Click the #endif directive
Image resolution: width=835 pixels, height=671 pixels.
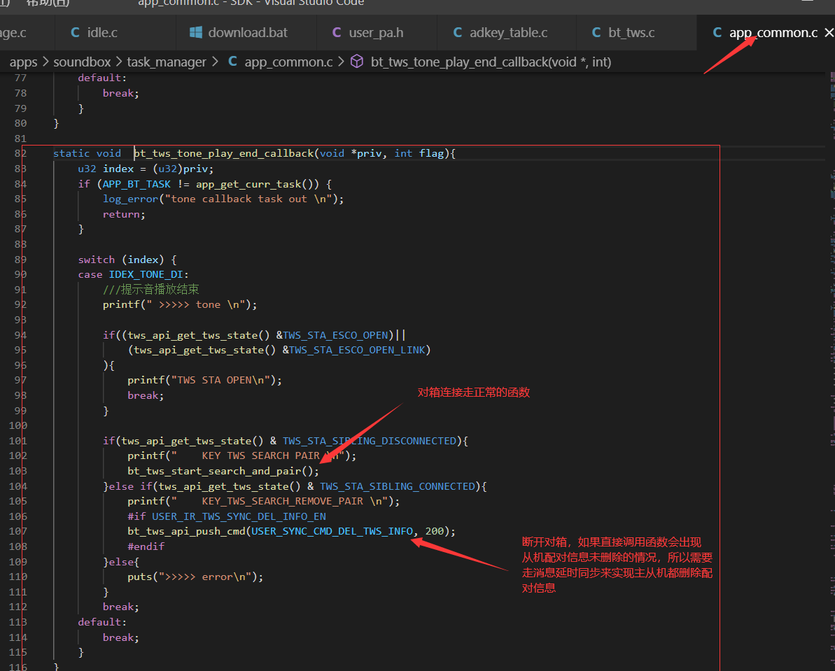tap(146, 546)
